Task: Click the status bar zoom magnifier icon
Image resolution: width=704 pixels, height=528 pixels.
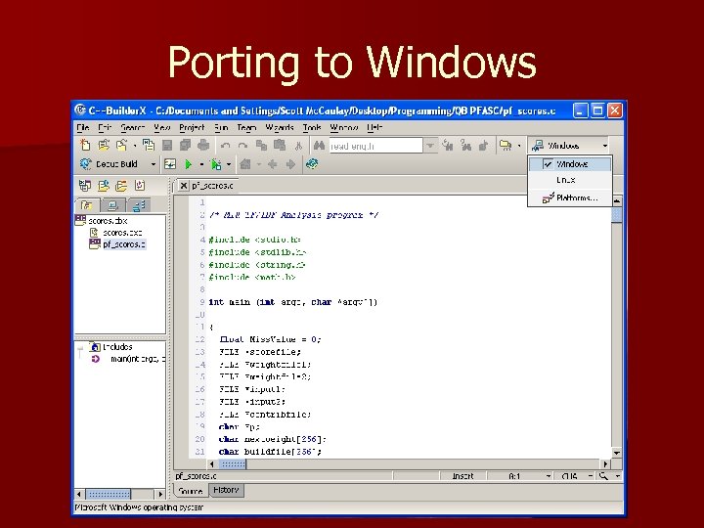Action: tap(603, 476)
